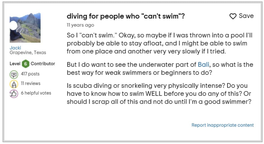
Task: Click the posts speech bubble icon
Action: coord(14,75)
